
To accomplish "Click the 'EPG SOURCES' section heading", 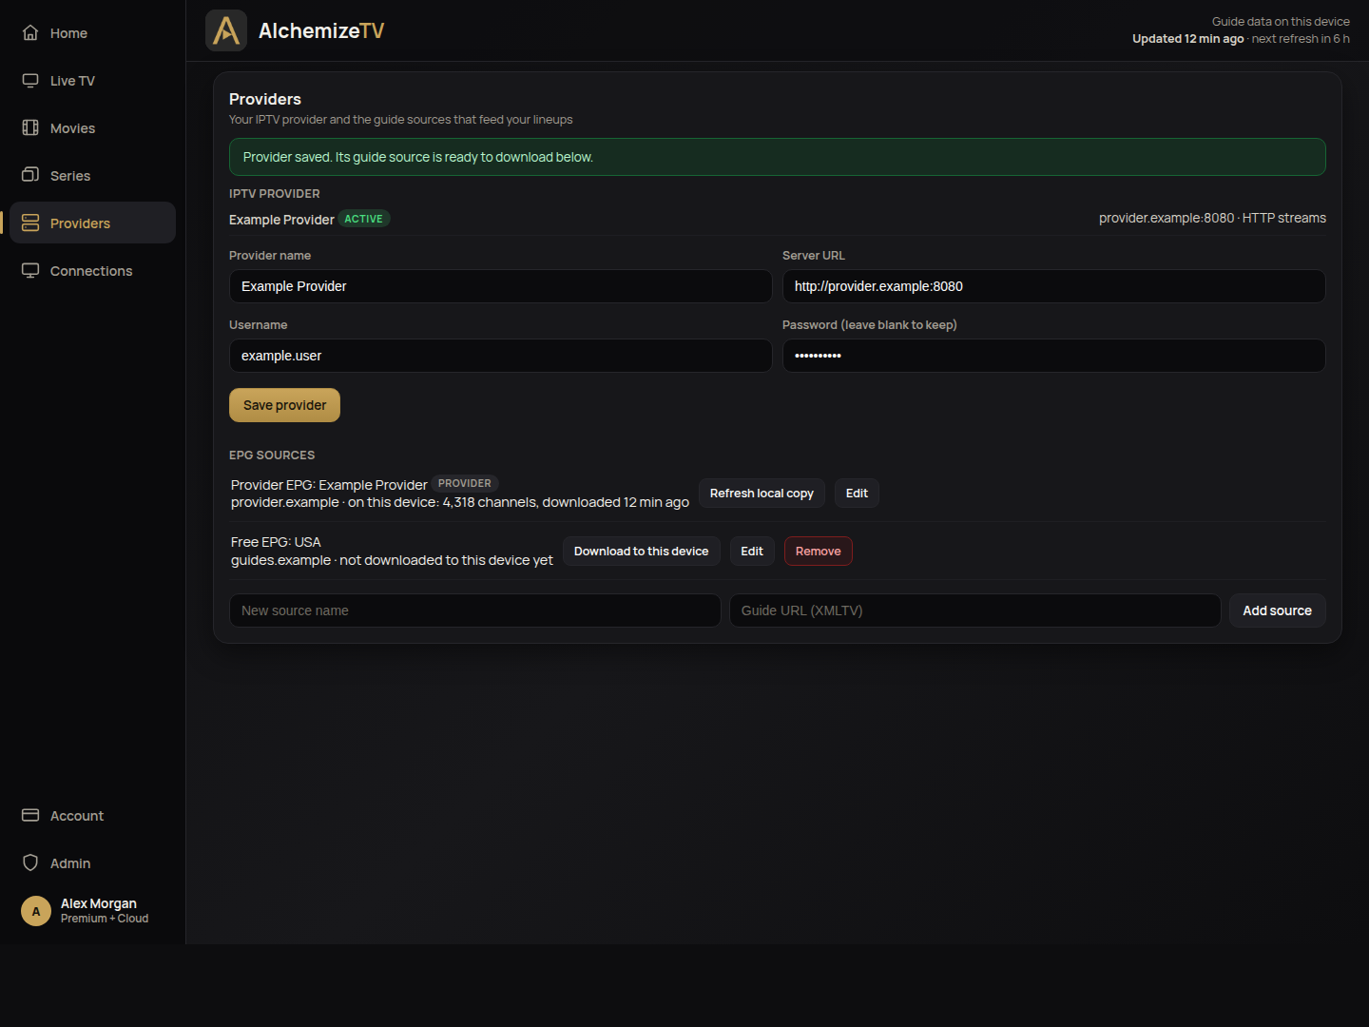I will point(272,455).
